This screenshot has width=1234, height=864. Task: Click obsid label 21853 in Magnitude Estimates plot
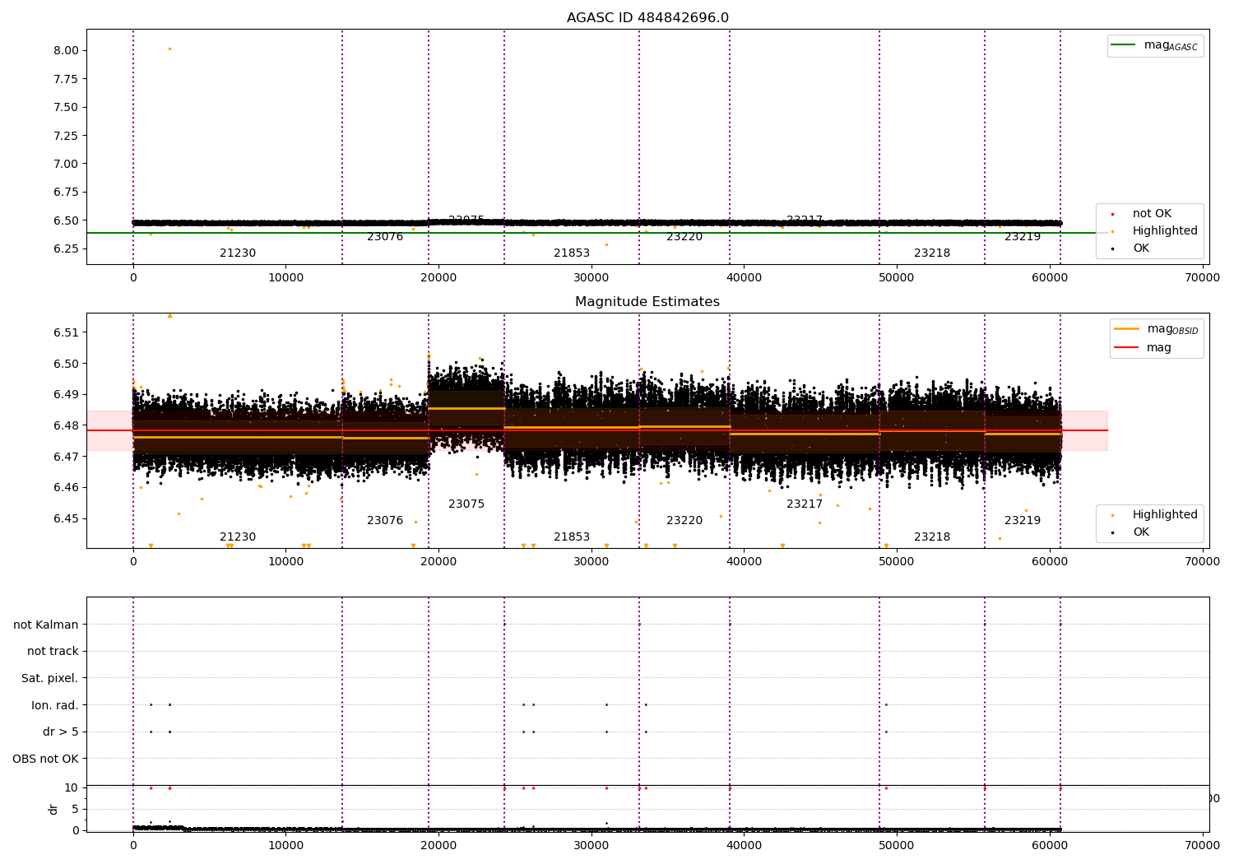[572, 537]
